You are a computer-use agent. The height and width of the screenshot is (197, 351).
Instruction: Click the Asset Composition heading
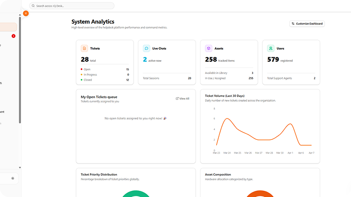(218, 174)
